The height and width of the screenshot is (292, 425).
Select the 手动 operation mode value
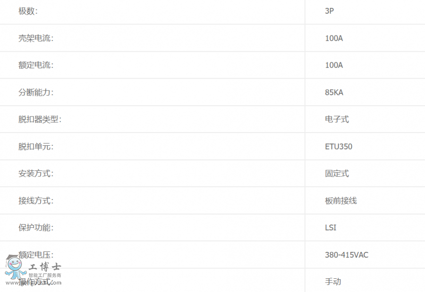click(x=333, y=282)
